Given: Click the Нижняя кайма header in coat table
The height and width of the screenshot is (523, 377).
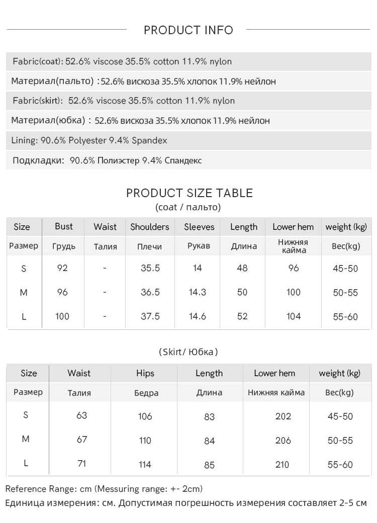Looking at the screenshot, I should coord(294,246).
